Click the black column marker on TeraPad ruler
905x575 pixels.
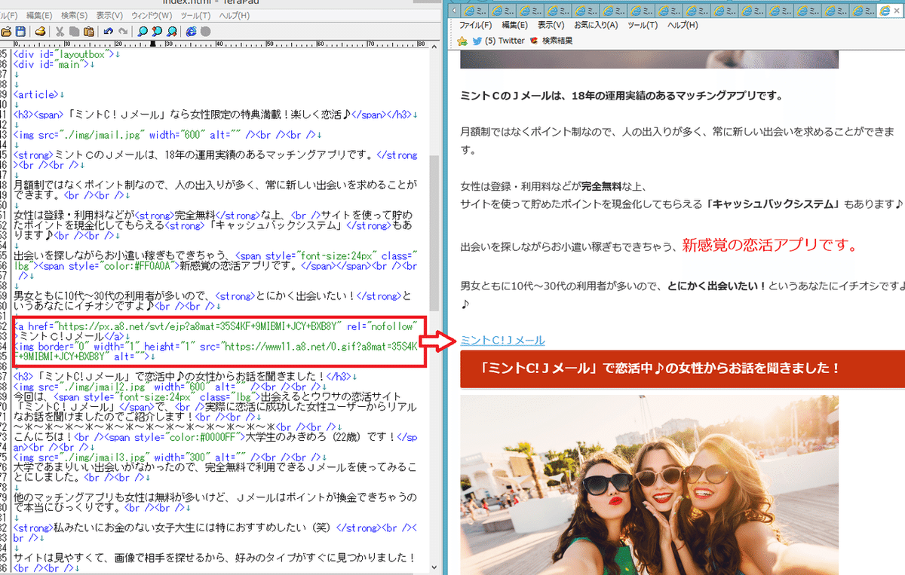[153, 44]
